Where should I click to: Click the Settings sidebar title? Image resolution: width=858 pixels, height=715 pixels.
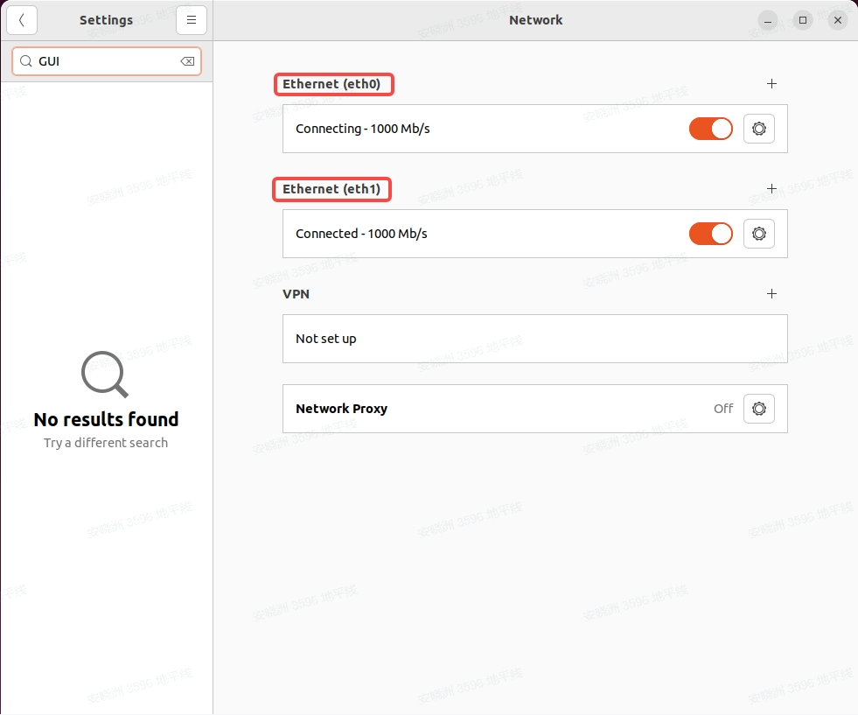pyautogui.click(x=106, y=20)
